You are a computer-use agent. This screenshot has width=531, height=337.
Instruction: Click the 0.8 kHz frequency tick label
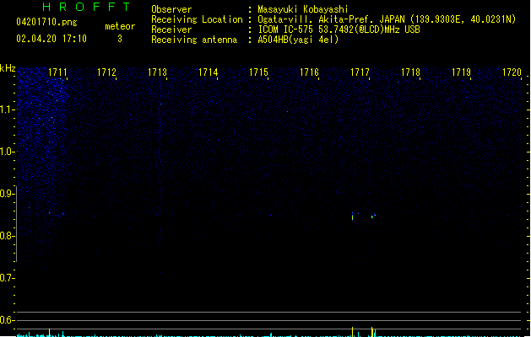(x=7, y=236)
